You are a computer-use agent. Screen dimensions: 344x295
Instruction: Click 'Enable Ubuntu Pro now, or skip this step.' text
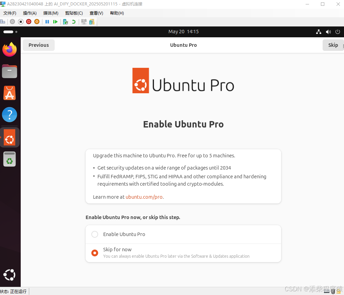tap(133, 217)
